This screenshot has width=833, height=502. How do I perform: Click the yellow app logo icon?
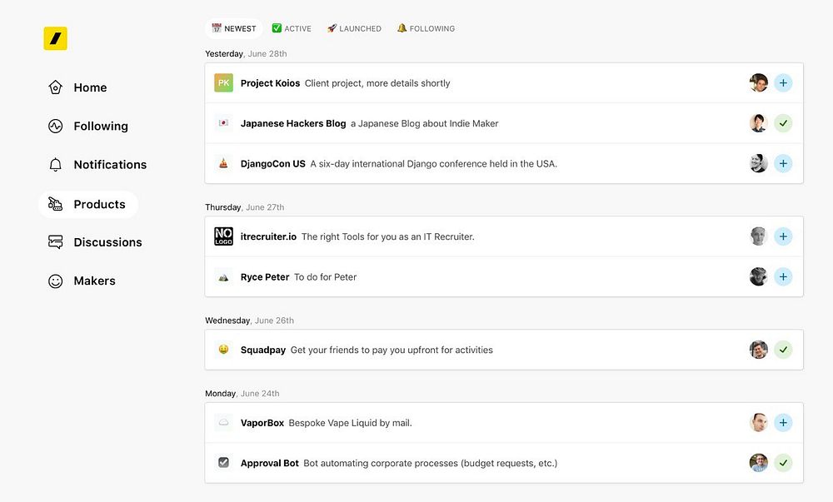(55, 38)
